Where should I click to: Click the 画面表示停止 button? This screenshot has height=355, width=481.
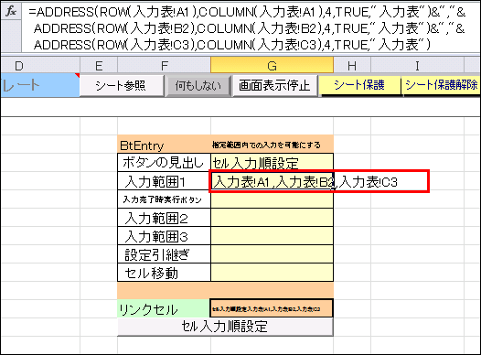pyautogui.click(x=274, y=85)
